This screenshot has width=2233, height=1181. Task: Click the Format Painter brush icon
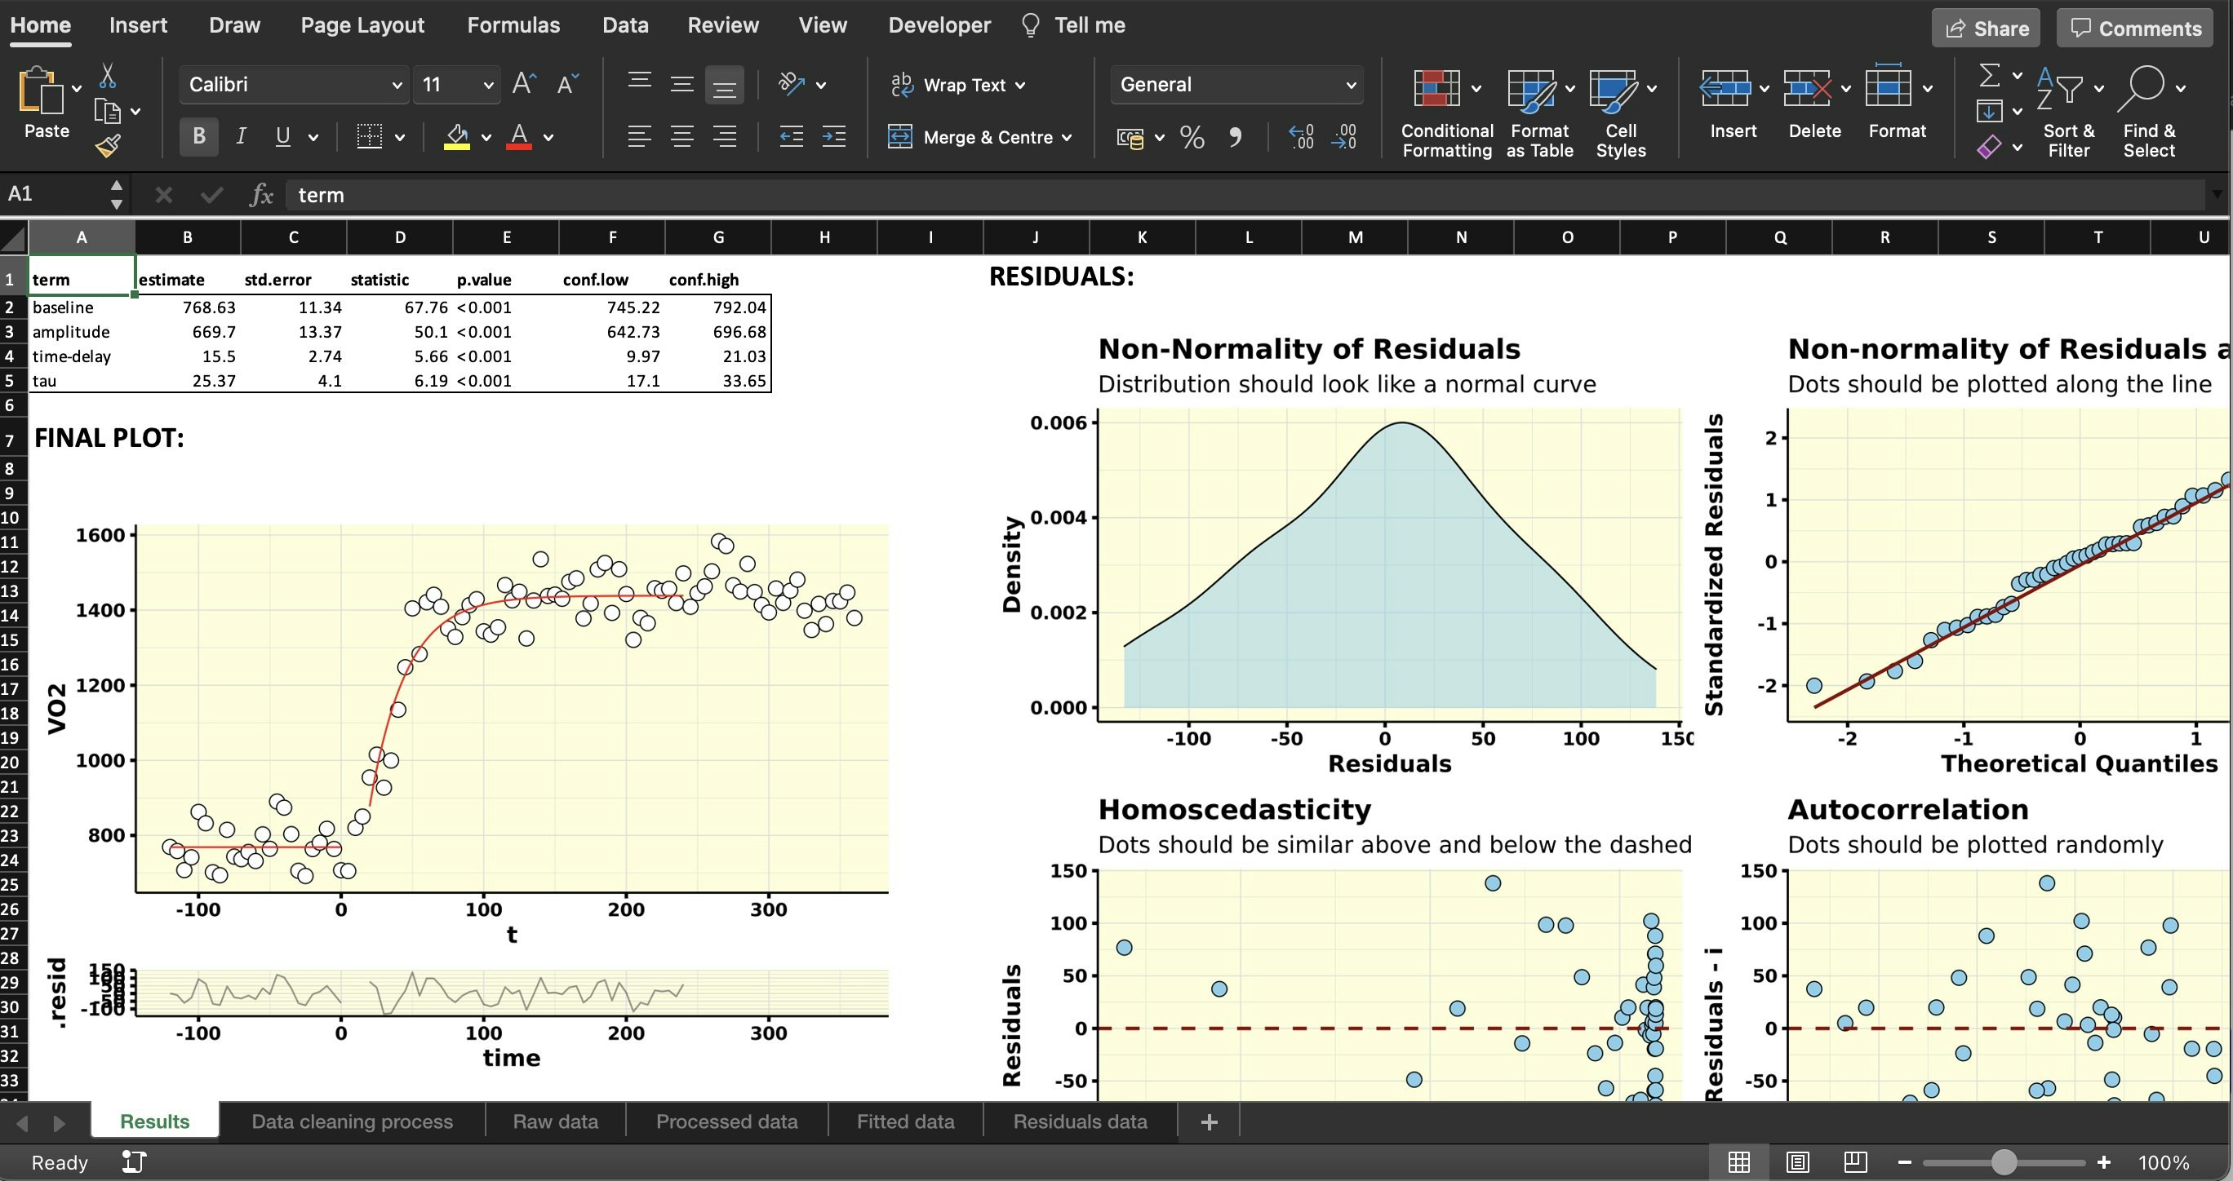click(x=108, y=147)
